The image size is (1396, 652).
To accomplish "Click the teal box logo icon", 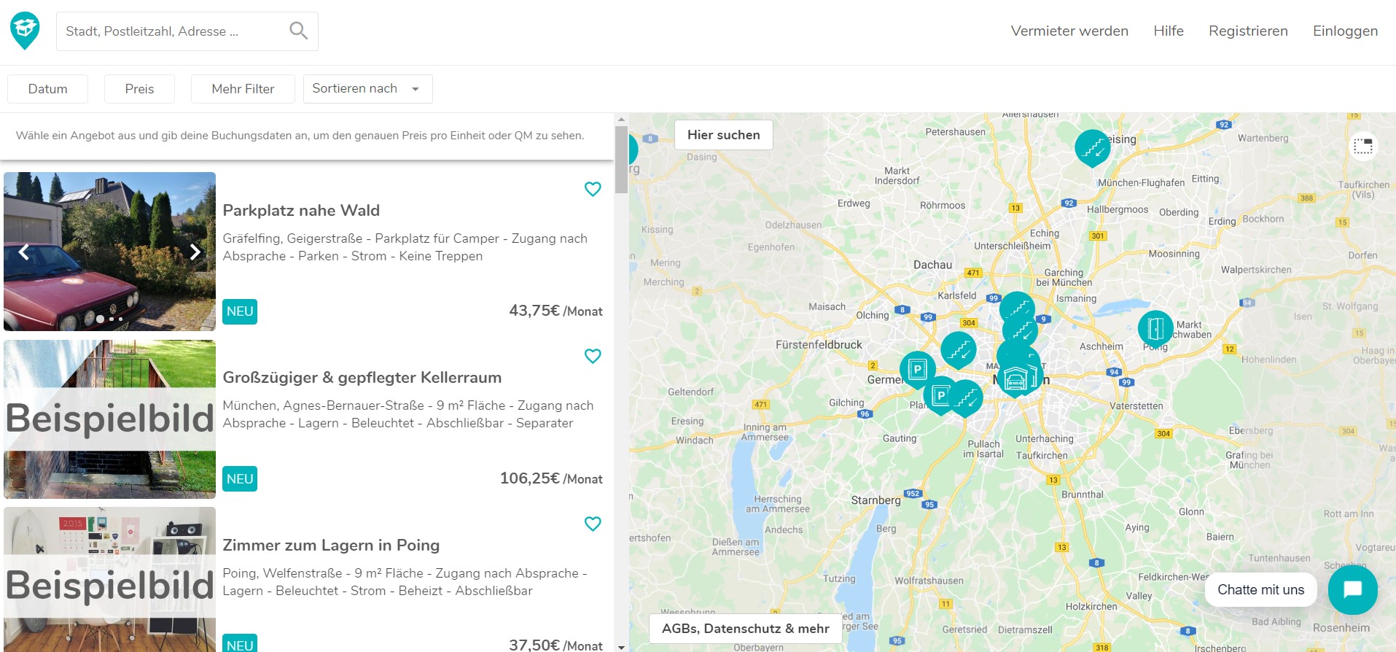I will (x=25, y=31).
